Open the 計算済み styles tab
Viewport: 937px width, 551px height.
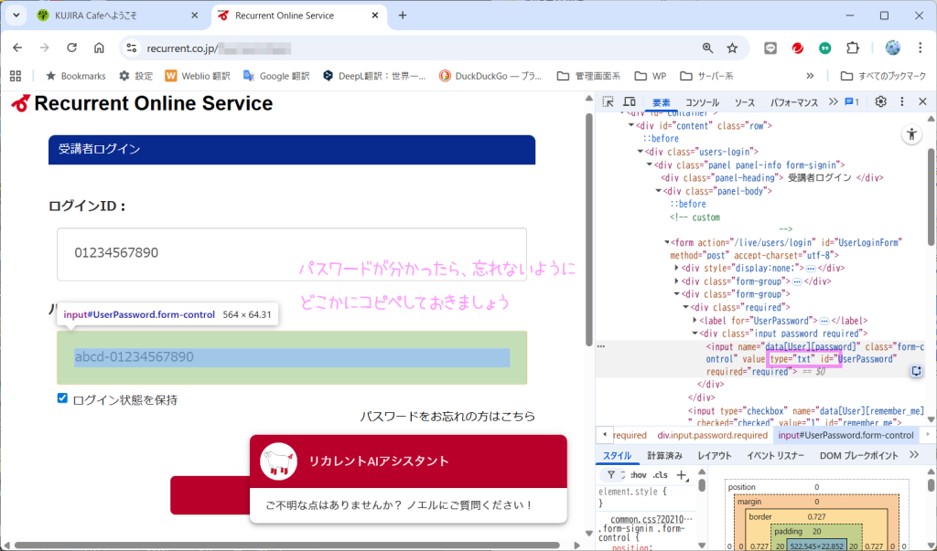[x=664, y=455]
